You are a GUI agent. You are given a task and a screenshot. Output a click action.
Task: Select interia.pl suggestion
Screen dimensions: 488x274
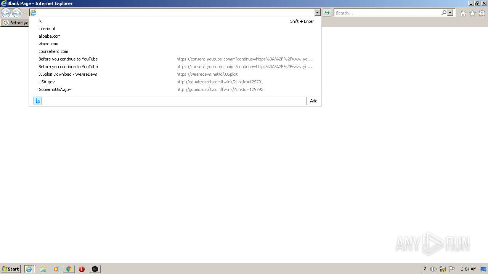175,29
